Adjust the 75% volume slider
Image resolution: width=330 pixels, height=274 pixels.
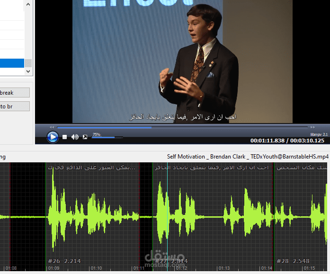coord(107,137)
